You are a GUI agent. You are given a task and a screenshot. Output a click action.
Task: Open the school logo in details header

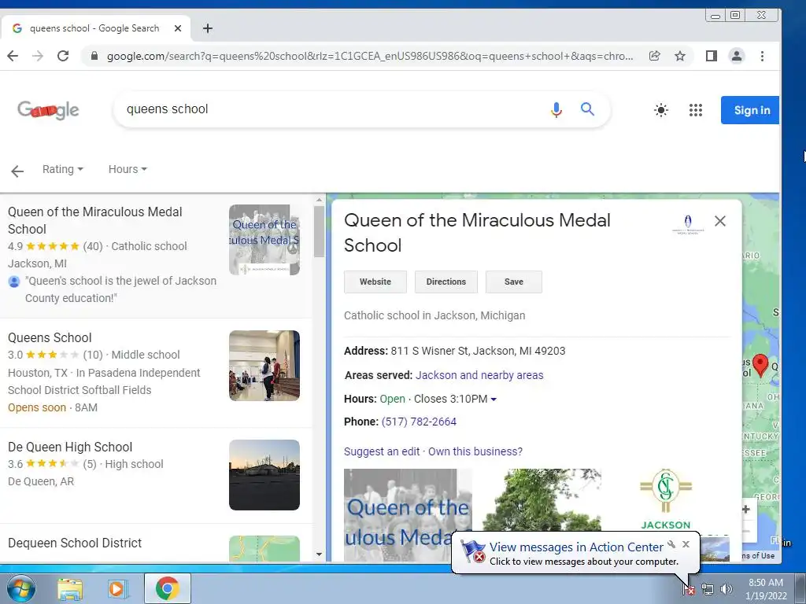688,224
